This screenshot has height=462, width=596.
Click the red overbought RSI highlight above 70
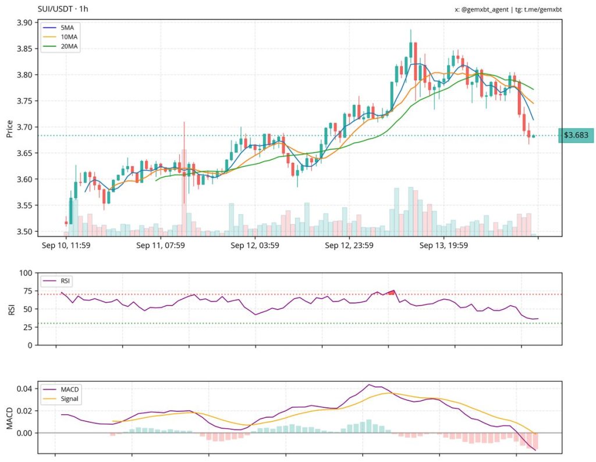pos(391,292)
